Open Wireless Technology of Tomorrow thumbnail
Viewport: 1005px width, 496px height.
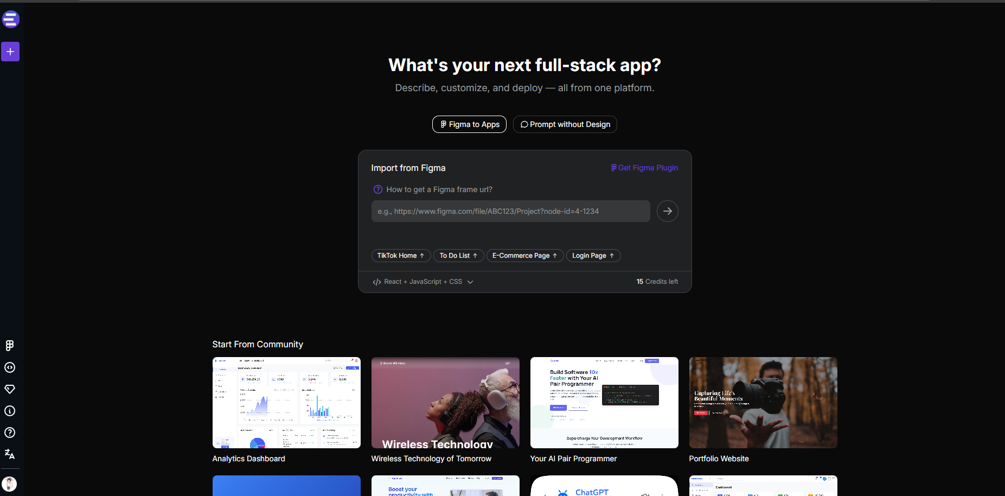click(x=445, y=403)
